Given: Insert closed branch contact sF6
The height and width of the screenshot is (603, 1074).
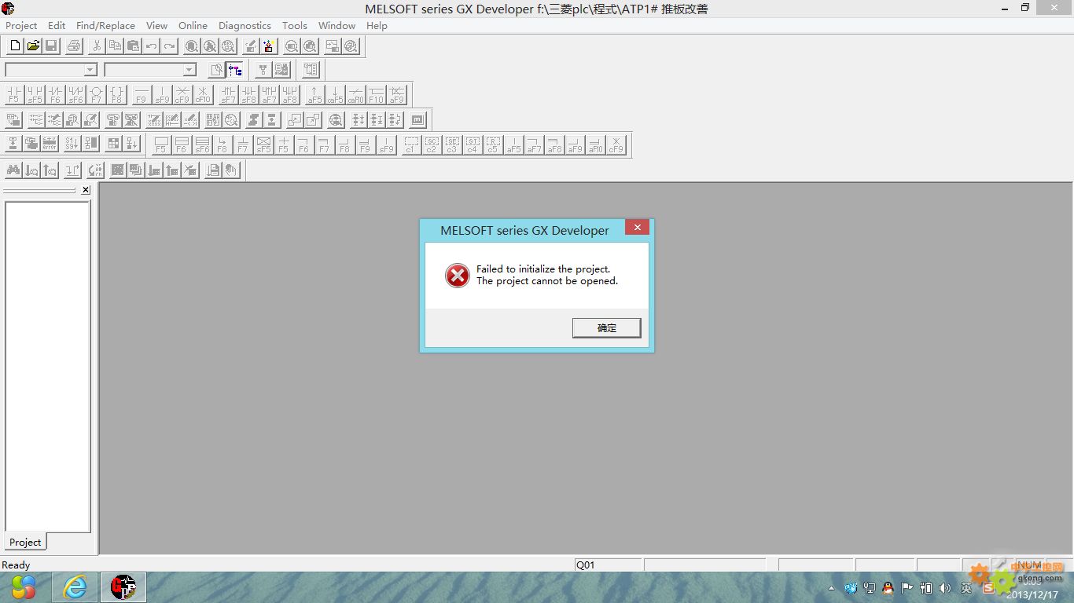Looking at the screenshot, I should [75, 95].
